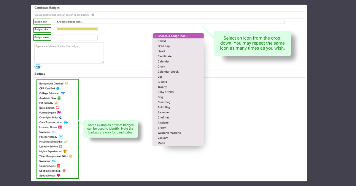Click the trophy icon beside Highly Experienced
Image resolution: width=356 pixels, height=186 pixels.
pyautogui.click(x=65, y=151)
